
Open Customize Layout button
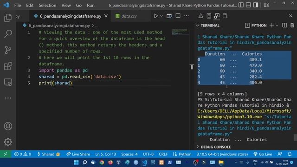pos(266,5)
